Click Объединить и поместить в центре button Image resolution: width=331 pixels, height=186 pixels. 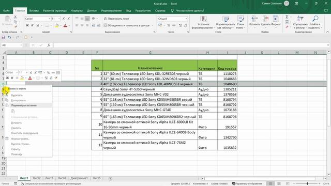[x=127, y=25]
